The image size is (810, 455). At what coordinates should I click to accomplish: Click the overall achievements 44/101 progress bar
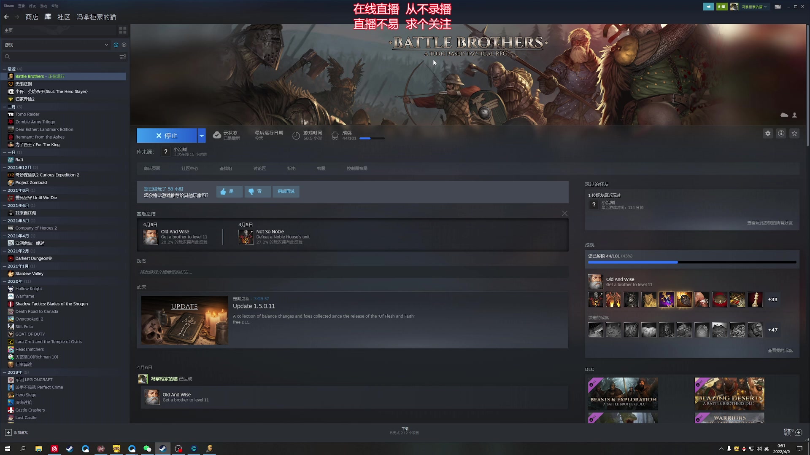click(692, 262)
